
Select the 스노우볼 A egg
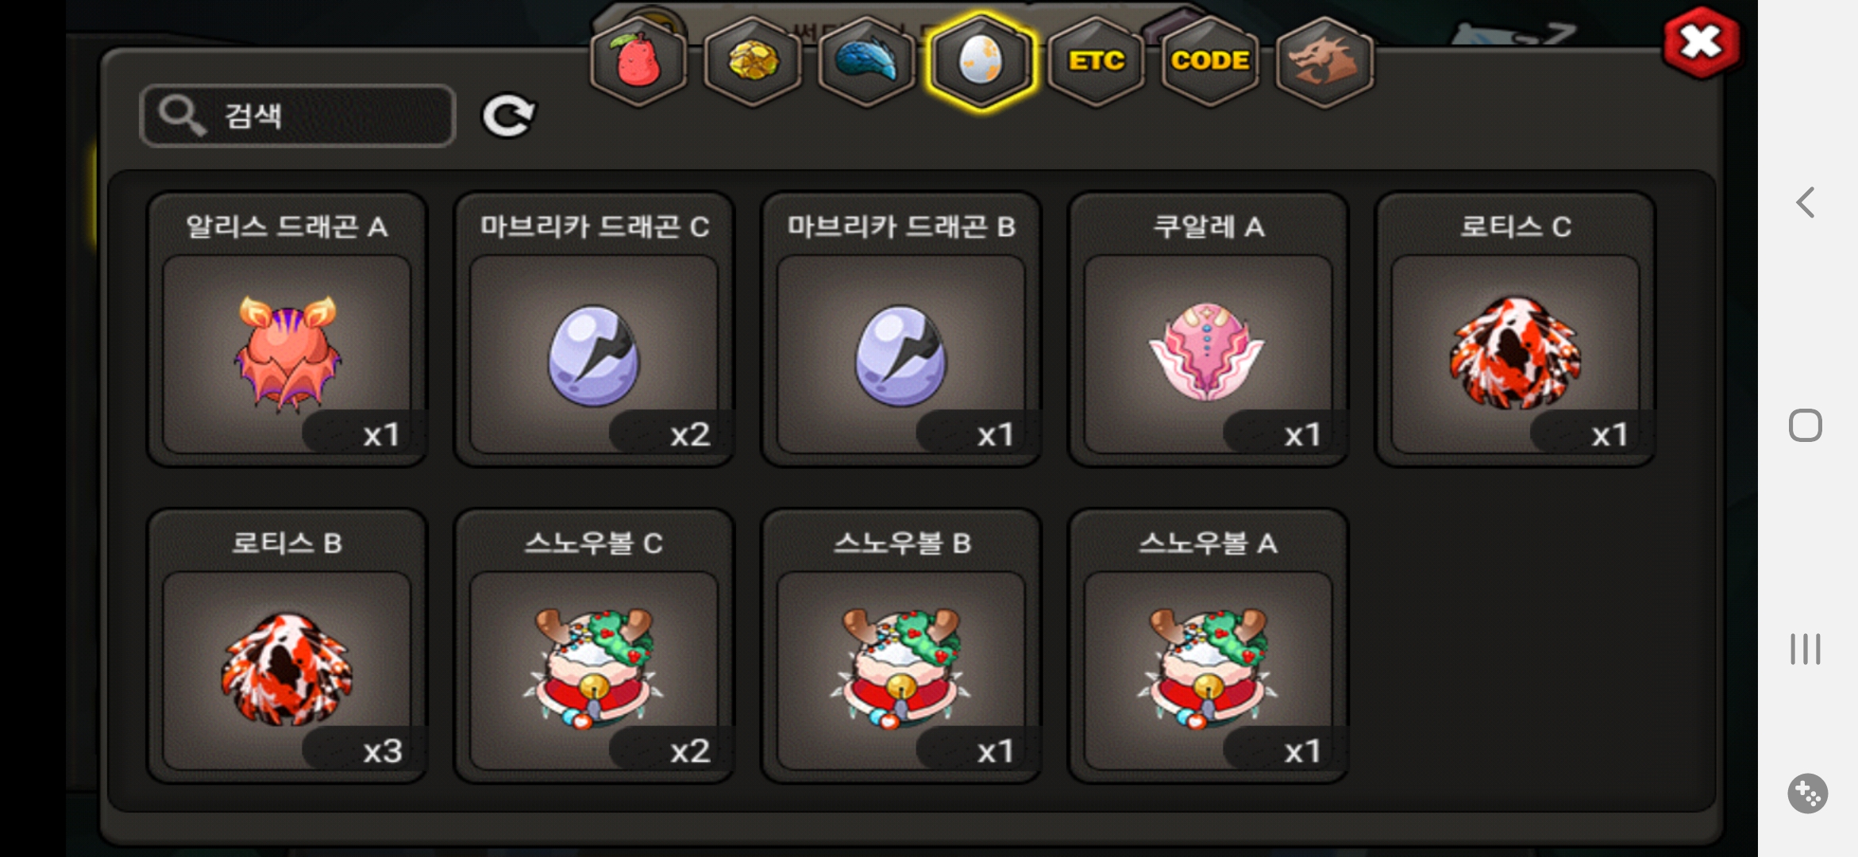(1208, 646)
